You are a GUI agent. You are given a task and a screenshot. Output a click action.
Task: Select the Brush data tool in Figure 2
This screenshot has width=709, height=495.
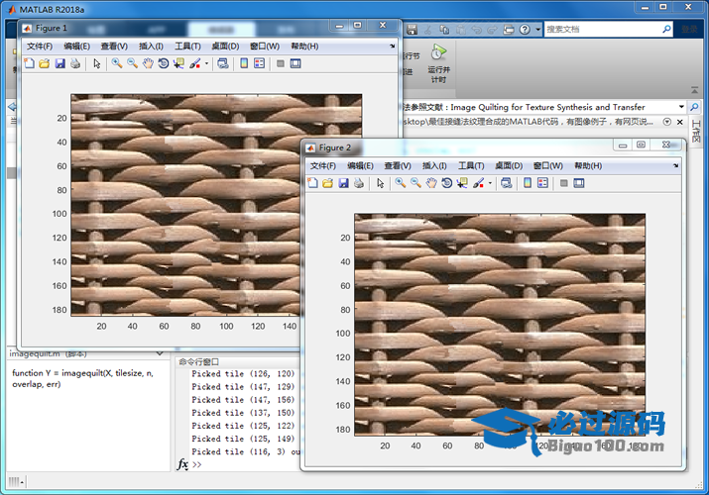tap(478, 183)
